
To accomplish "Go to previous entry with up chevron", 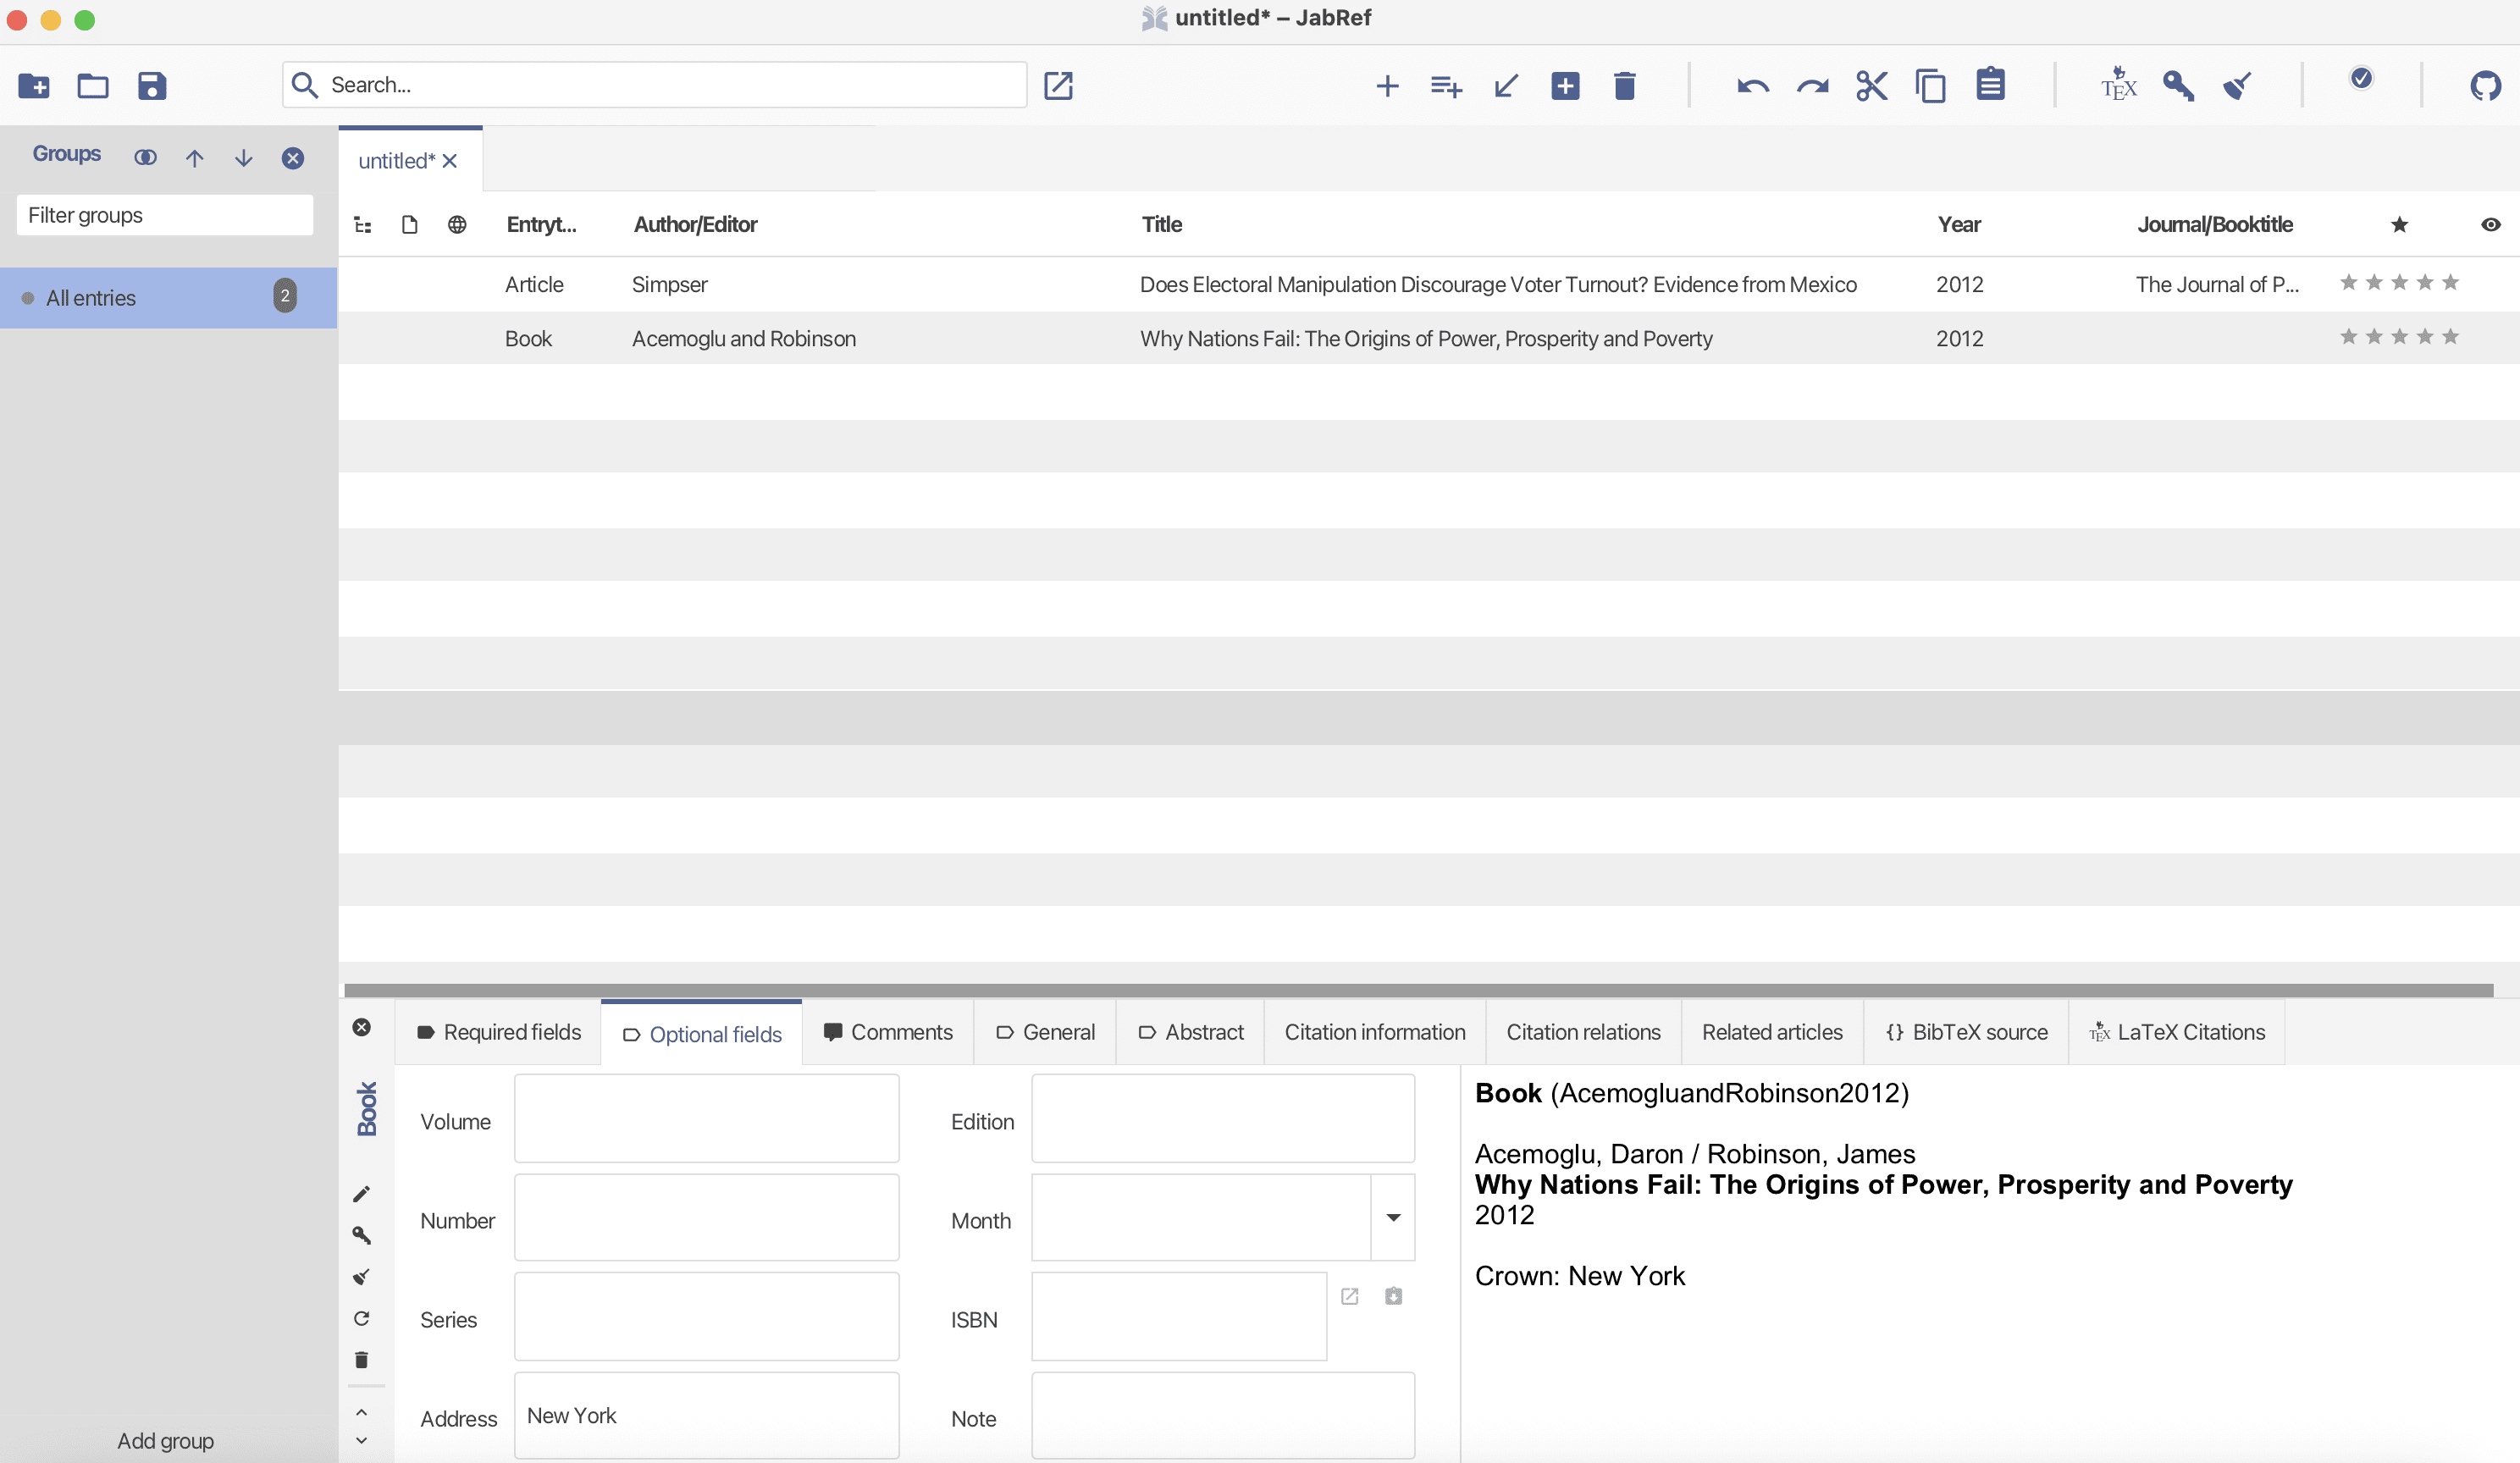I will pos(361,1412).
